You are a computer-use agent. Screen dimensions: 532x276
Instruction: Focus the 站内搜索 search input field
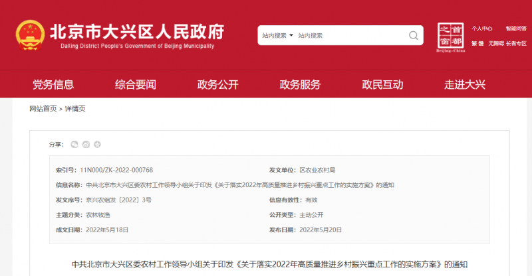(x=351, y=36)
